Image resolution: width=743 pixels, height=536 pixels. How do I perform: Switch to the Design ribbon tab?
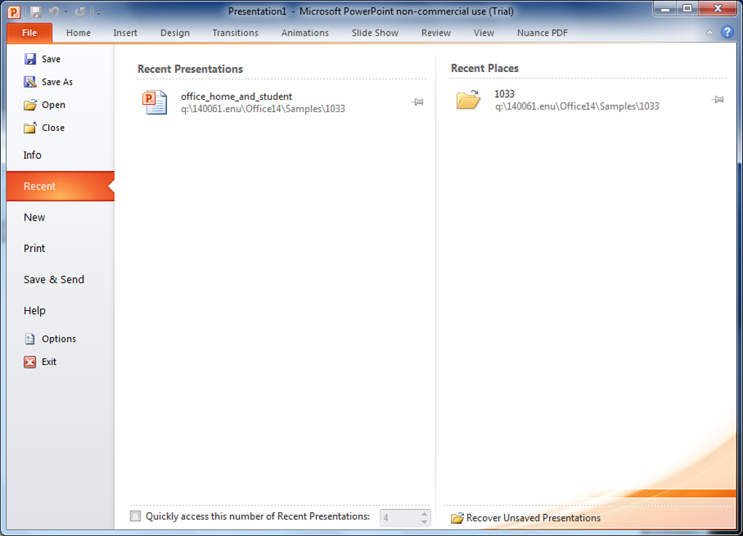tap(175, 33)
